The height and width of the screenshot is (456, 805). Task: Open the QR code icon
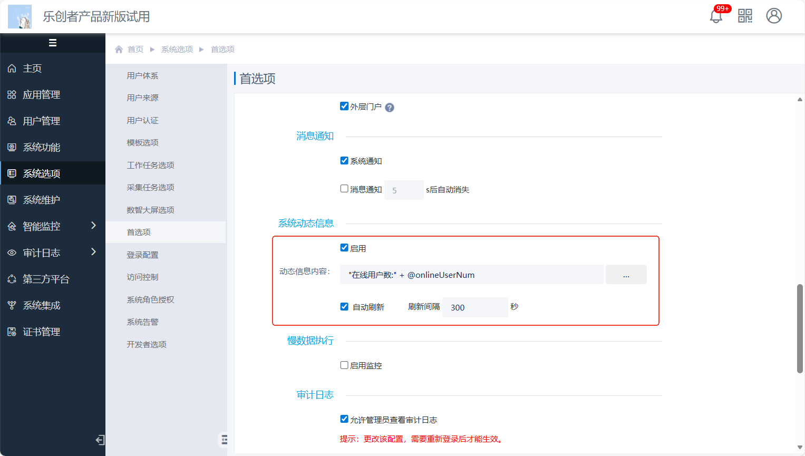745,16
